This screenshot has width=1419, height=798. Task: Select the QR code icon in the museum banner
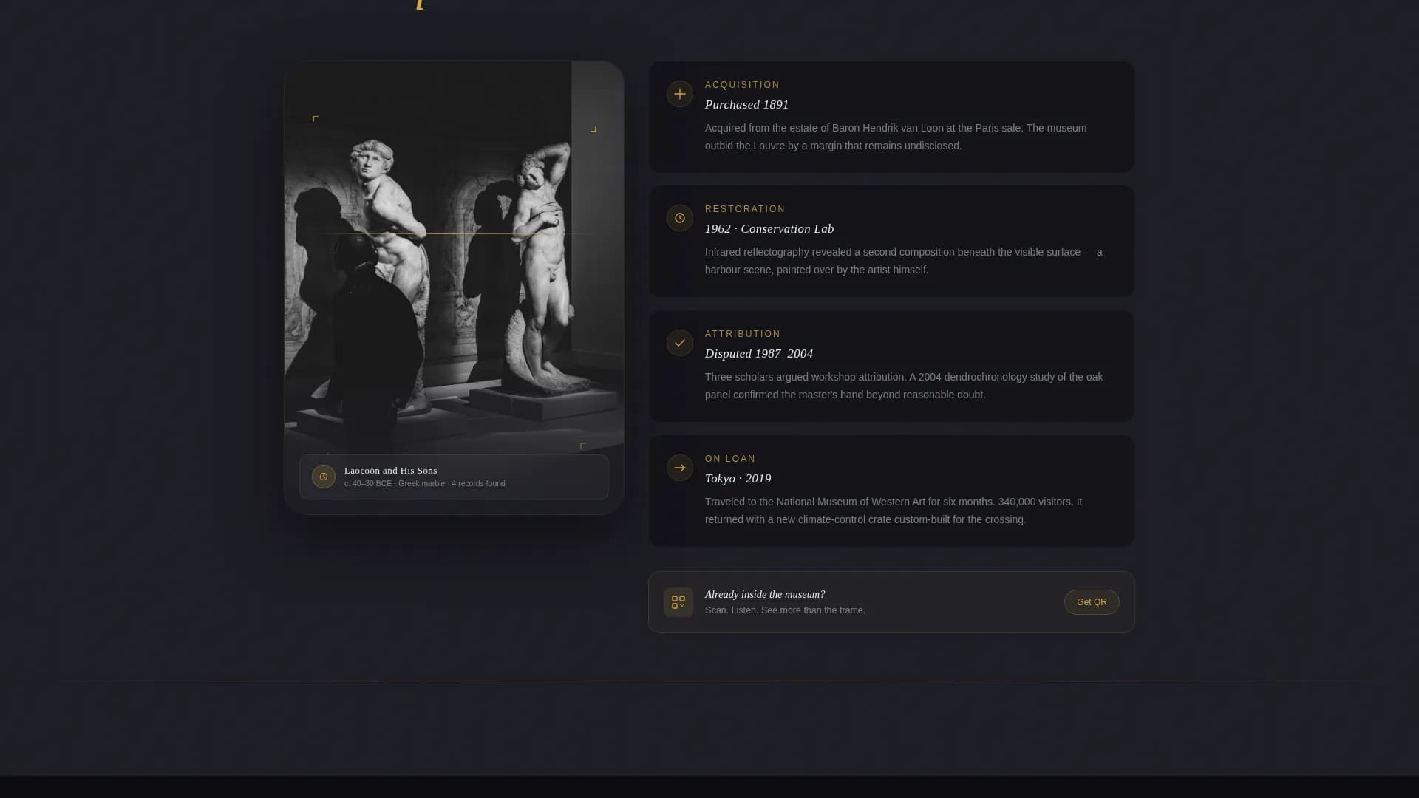[x=678, y=601]
